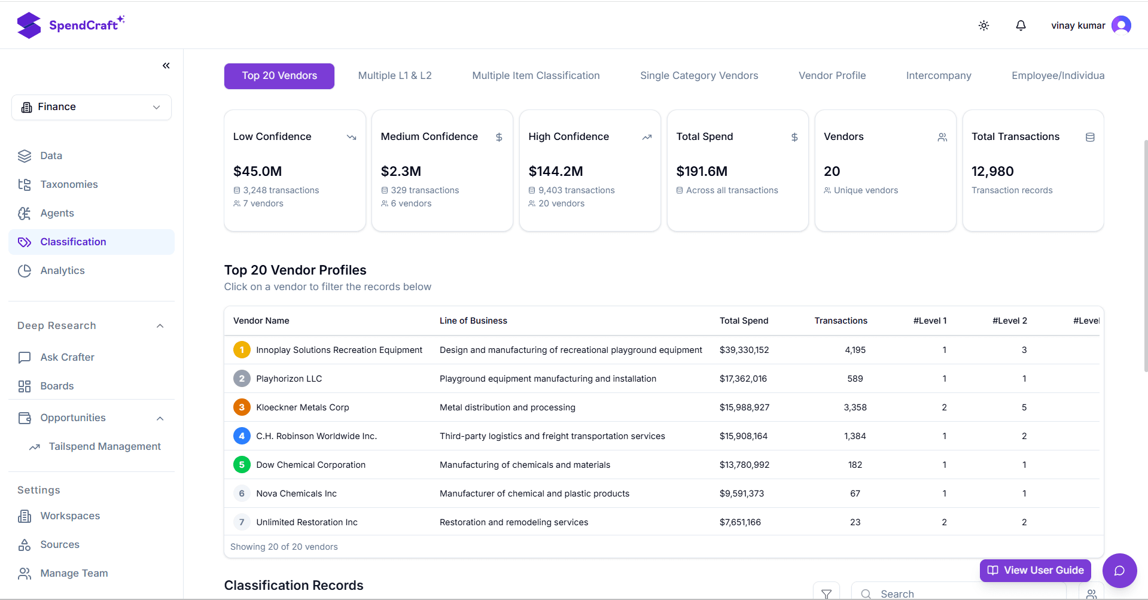1148x600 pixels.
Task: Open the chat bubble widget
Action: [x=1119, y=571]
